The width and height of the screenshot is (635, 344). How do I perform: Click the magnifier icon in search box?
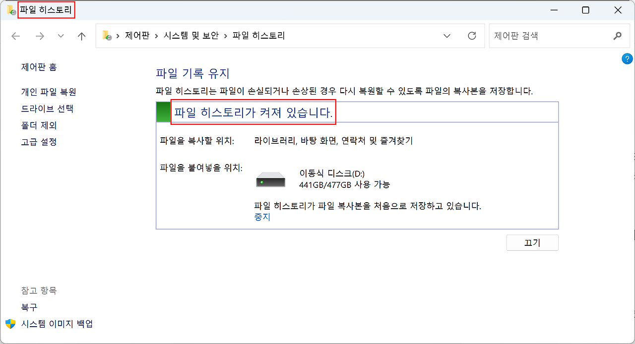tap(617, 36)
